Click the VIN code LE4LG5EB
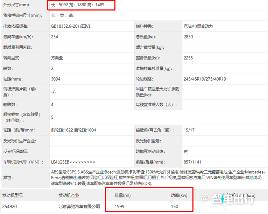The width and height of the screenshot is (268, 214). coord(73,162)
